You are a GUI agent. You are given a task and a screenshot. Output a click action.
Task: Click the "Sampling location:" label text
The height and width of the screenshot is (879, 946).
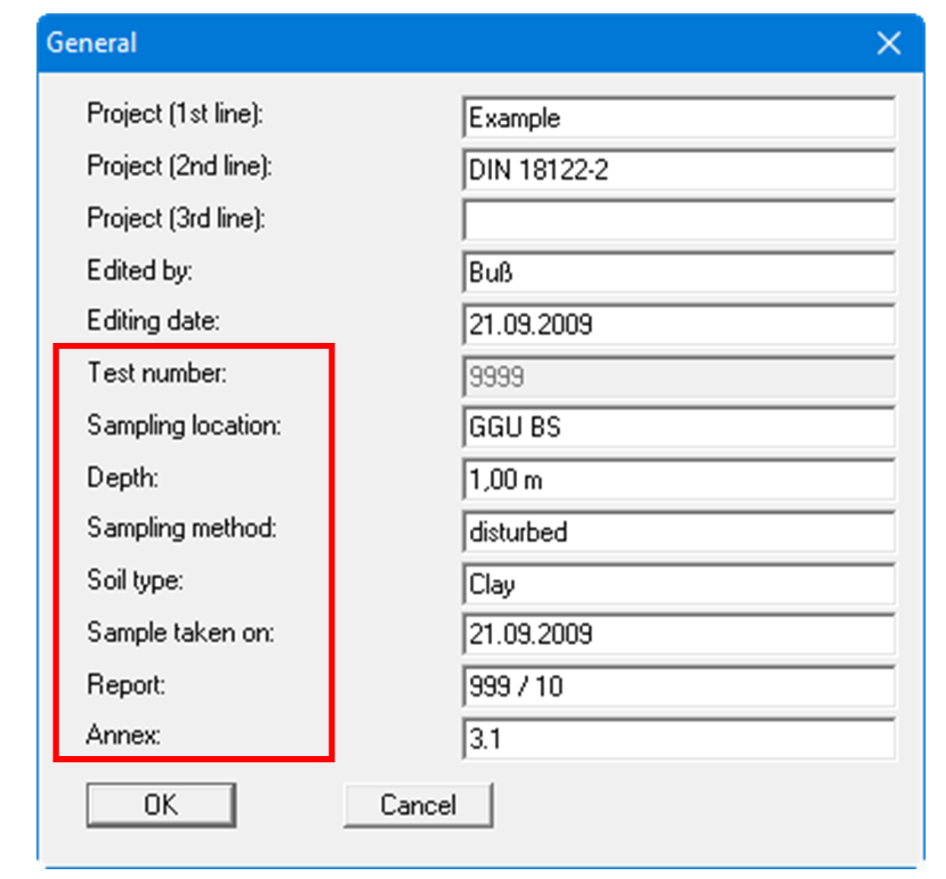[183, 427]
